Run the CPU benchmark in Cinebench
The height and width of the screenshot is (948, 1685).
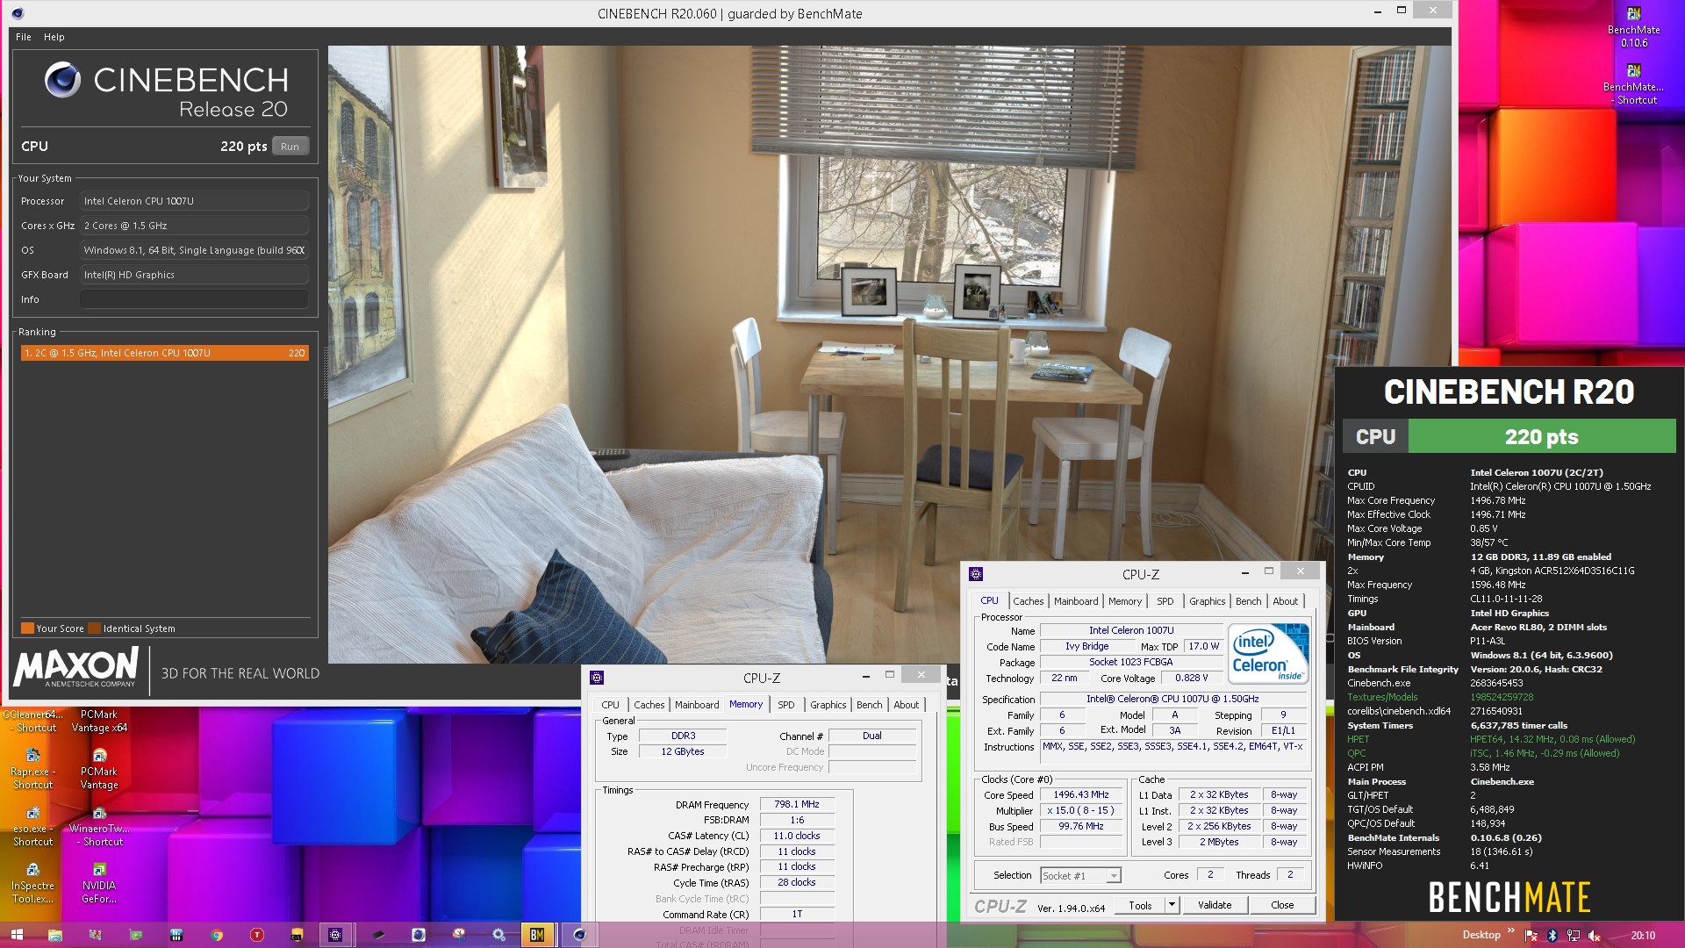click(x=290, y=147)
